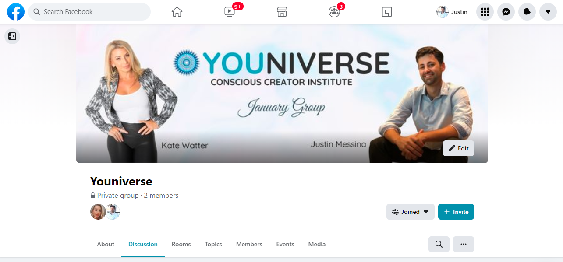563x262 pixels.
Task: Open the Groups icon with notifications
Action: tap(334, 12)
